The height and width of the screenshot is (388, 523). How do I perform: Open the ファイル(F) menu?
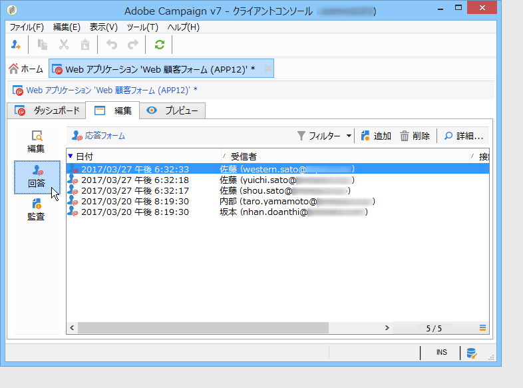[x=27, y=27]
